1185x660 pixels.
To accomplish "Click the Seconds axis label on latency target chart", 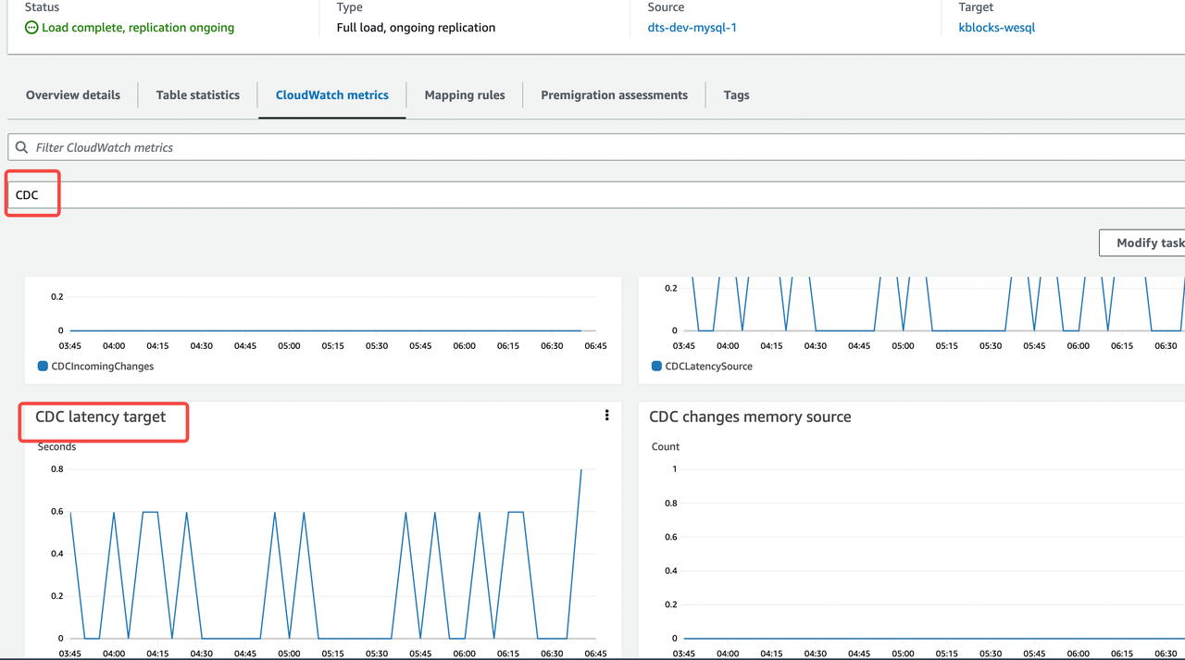I will point(57,447).
